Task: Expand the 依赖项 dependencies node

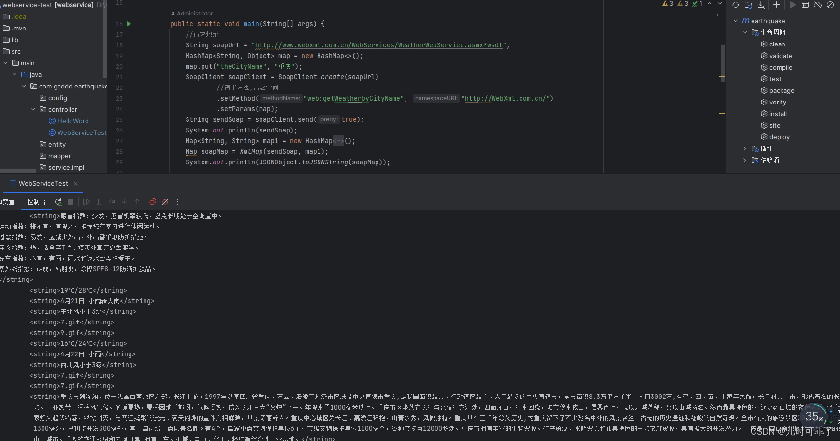Action: 745,160
